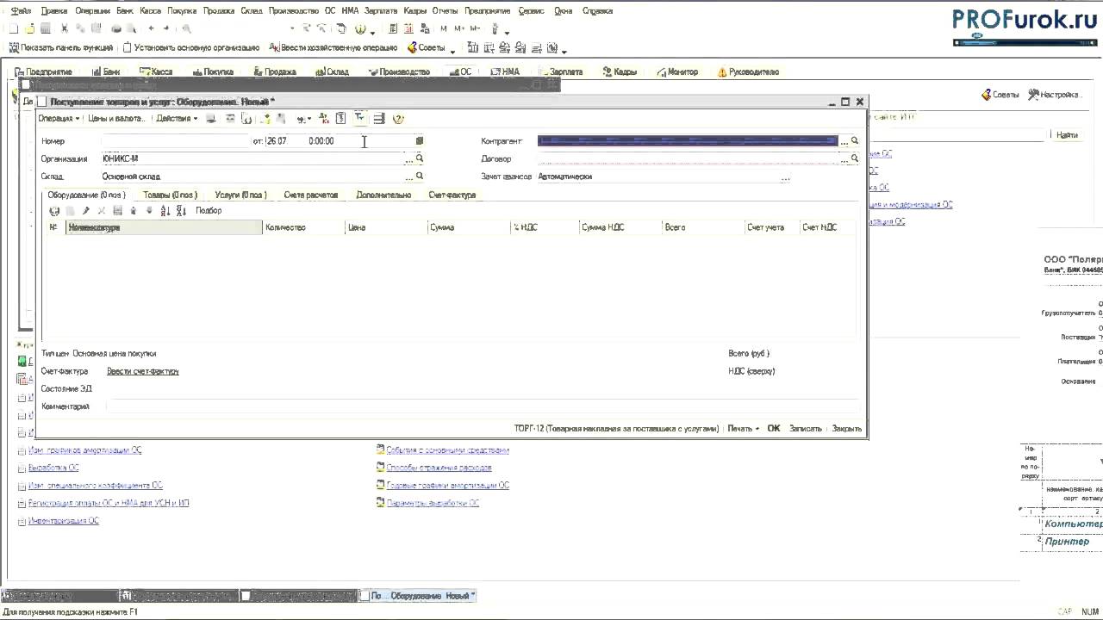Open the Склад section tab

point(332,72)
